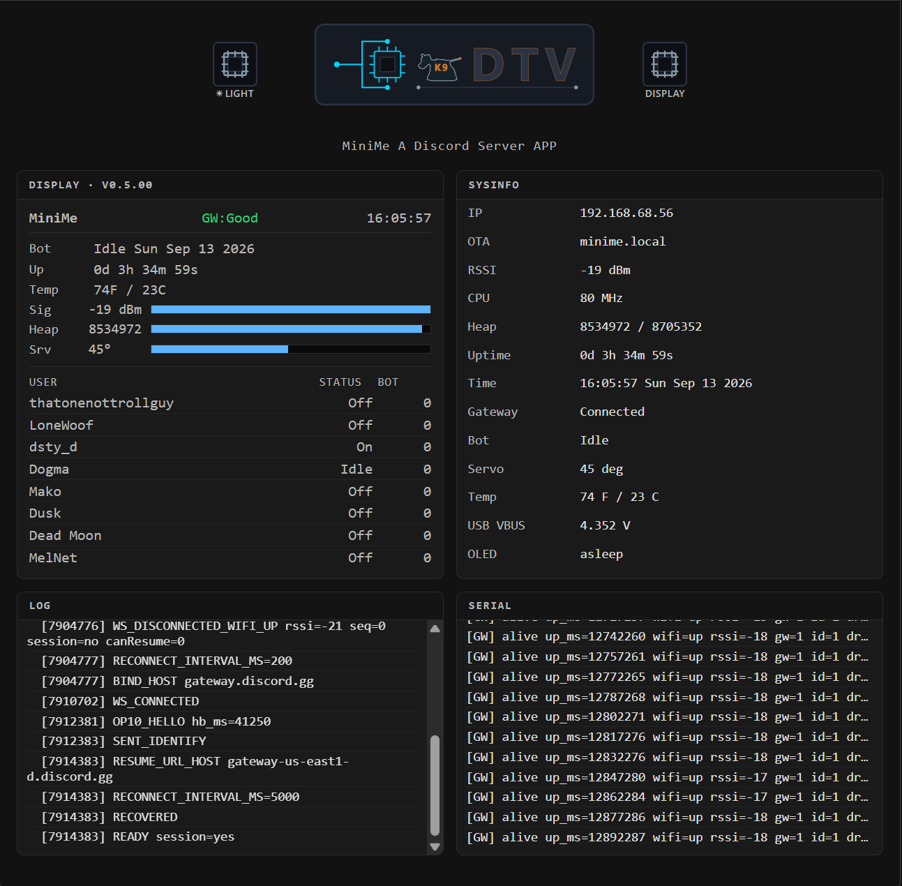Click the CPU value 80 MHz
This screenshot has height=886, width=902.
(x=601, y=298)
